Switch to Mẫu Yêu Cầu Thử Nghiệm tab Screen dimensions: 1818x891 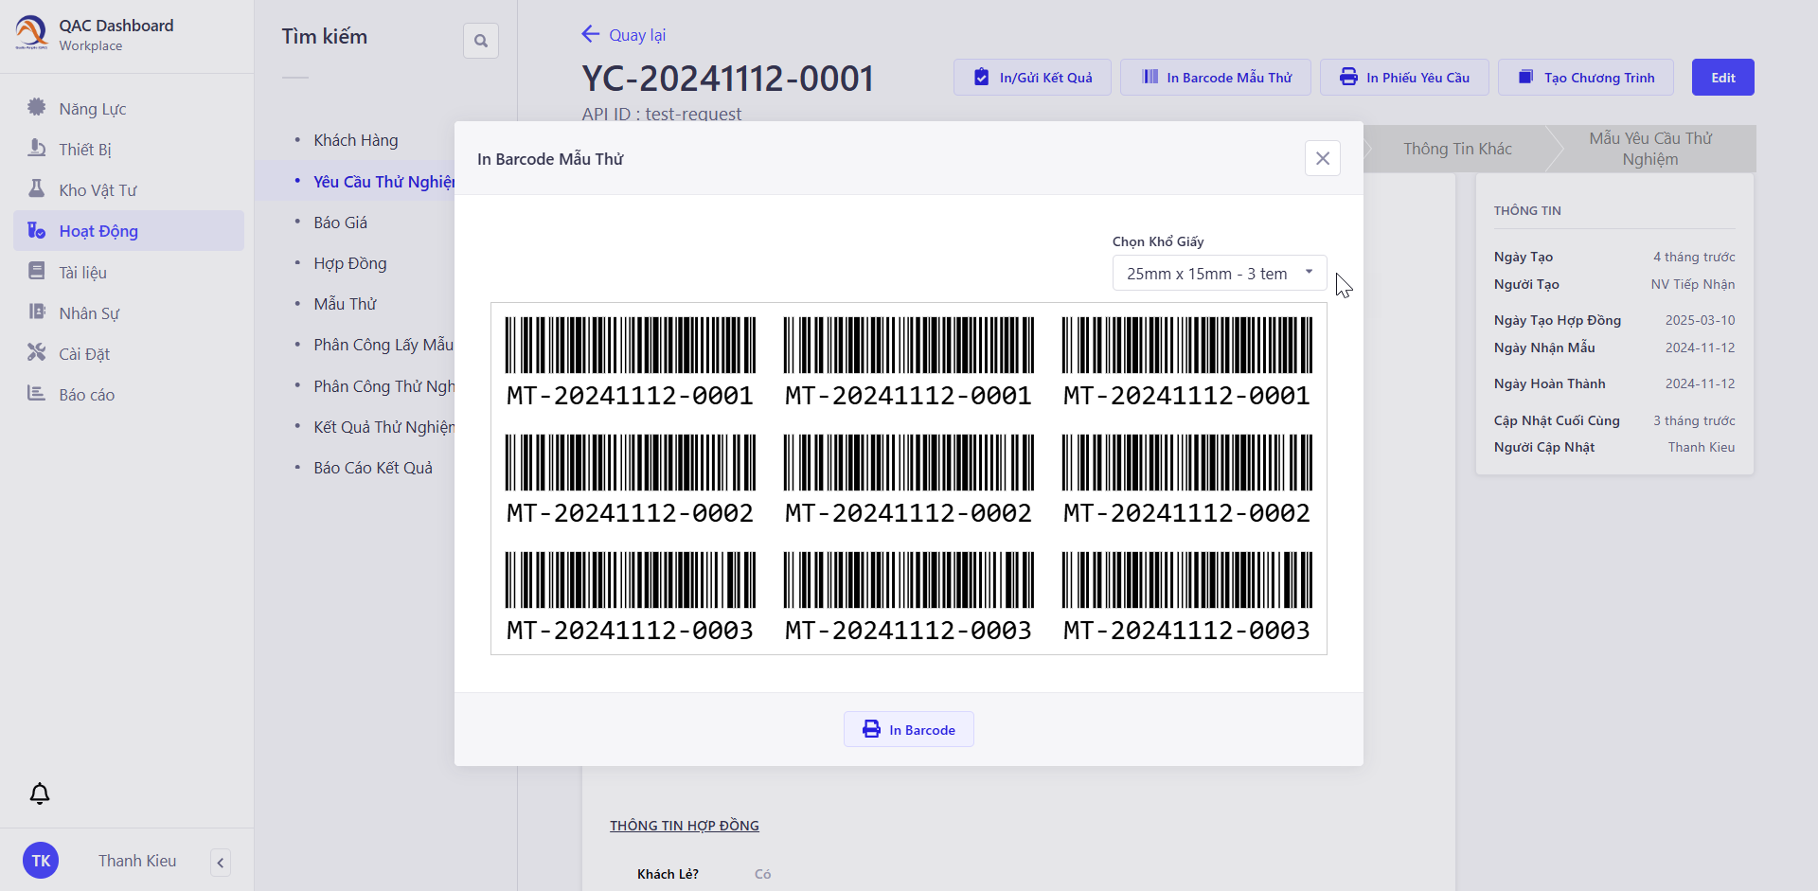pos(1650,149)
